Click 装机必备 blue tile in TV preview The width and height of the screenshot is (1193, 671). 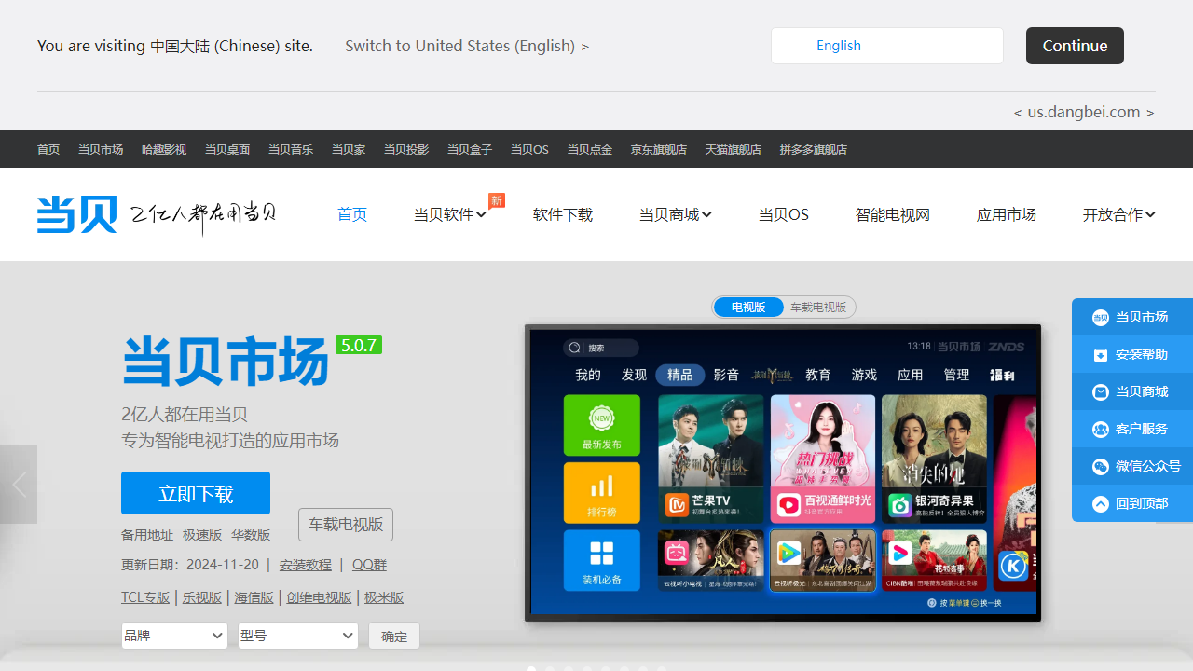pyautogui.click(x=602, y=560)
